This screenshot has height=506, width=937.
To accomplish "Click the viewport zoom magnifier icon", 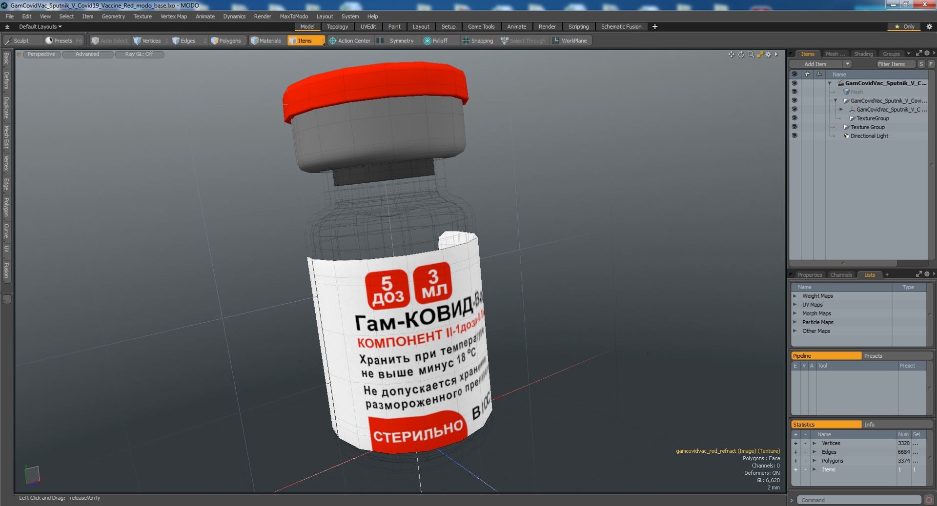I will [x=751, y=54].
